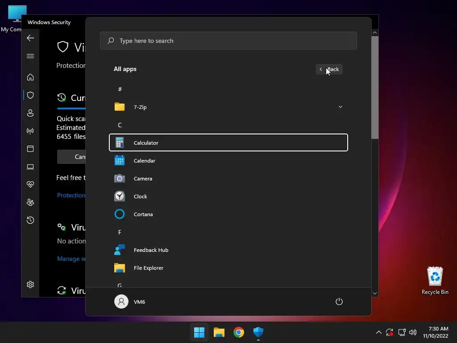Cancel the quick scan in Windows Security
Screen dimensions: 457x343
(72, 157)
